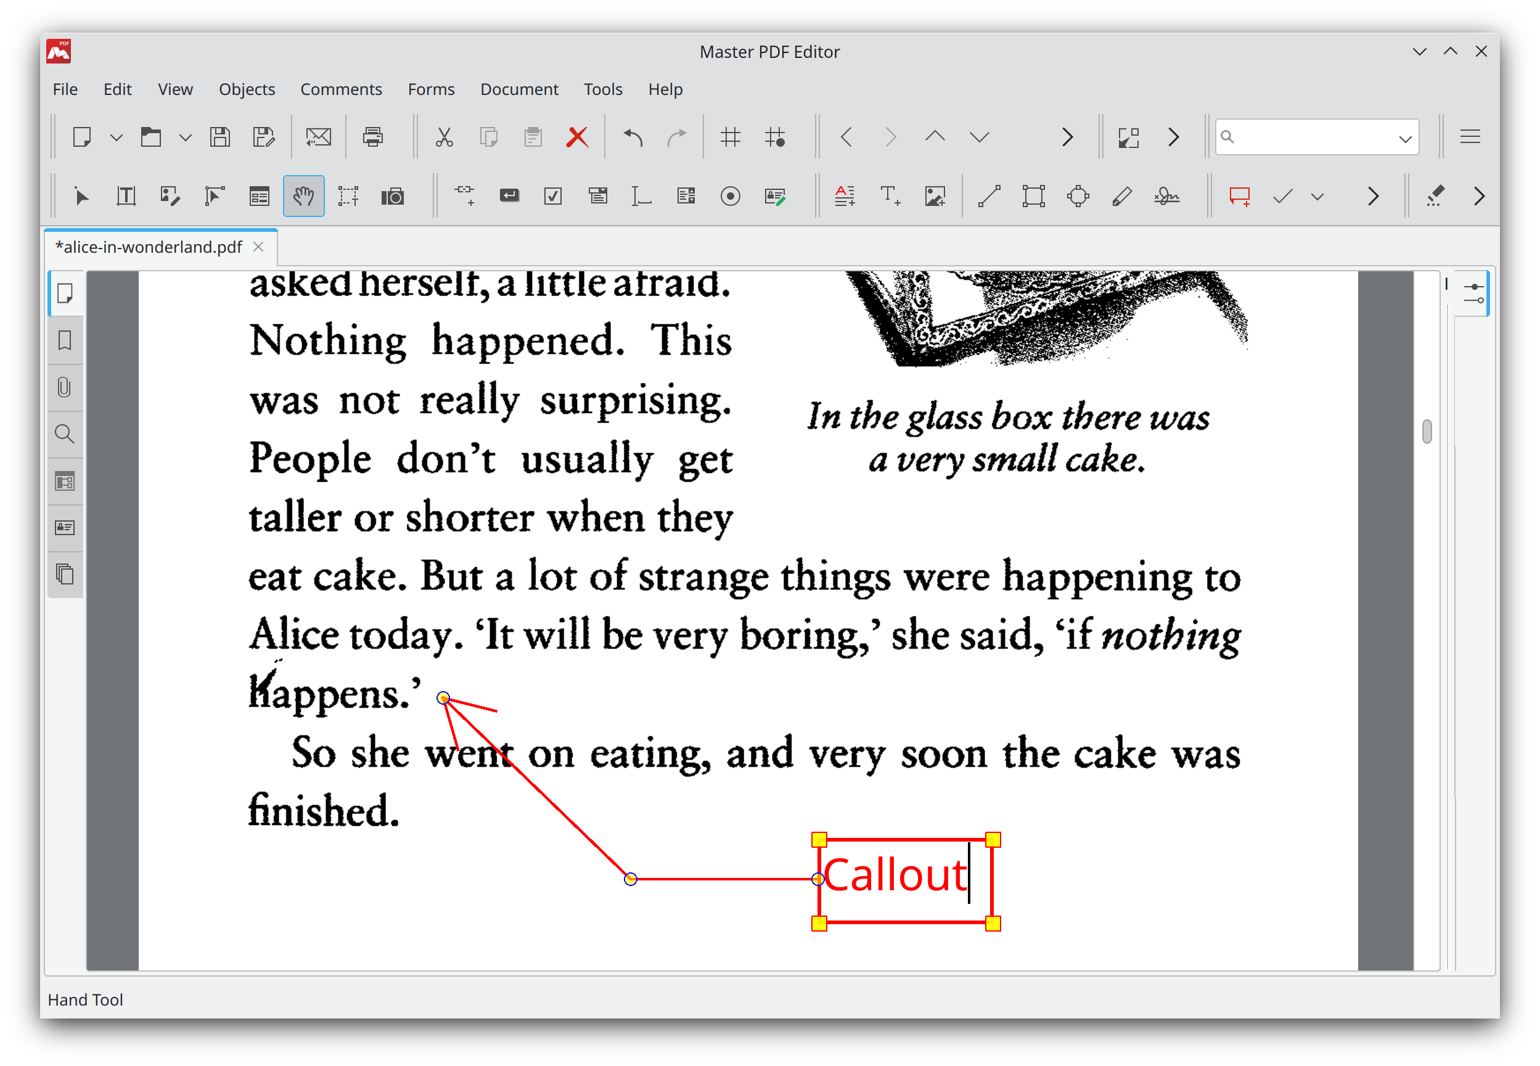Expand the search field combo box
This screenshot has height=1066, width=1540.
tap(1406, 137)
